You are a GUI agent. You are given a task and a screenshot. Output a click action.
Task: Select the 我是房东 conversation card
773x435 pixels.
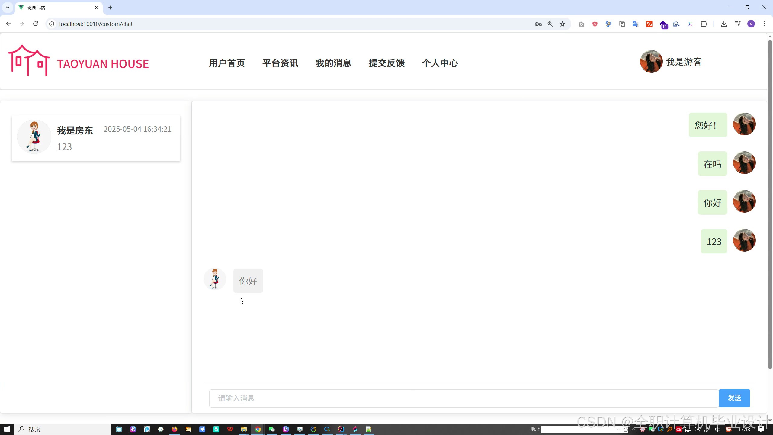point(96,138)
